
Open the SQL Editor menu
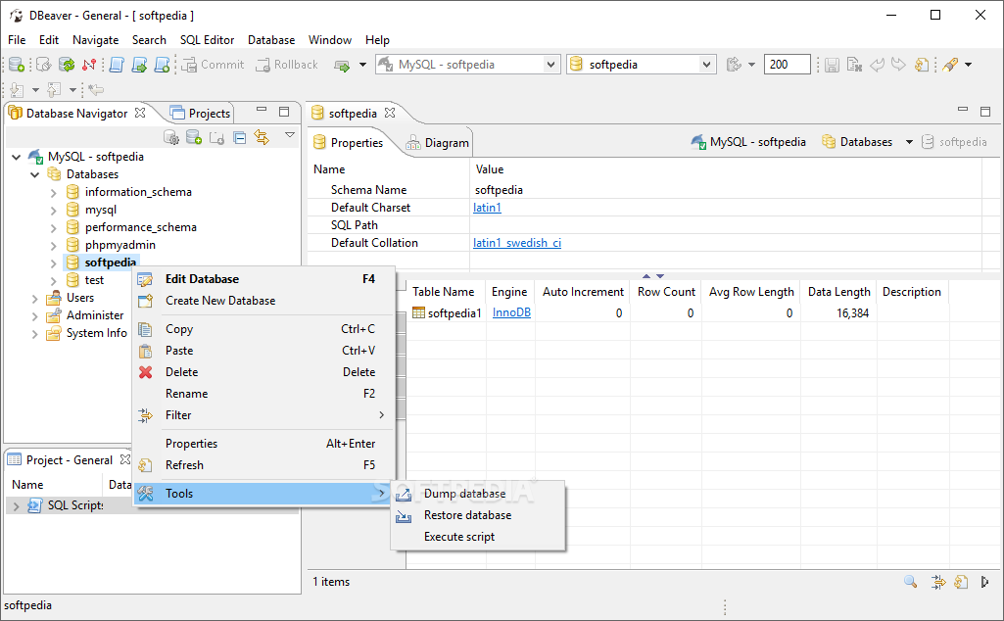pos(207,40)
